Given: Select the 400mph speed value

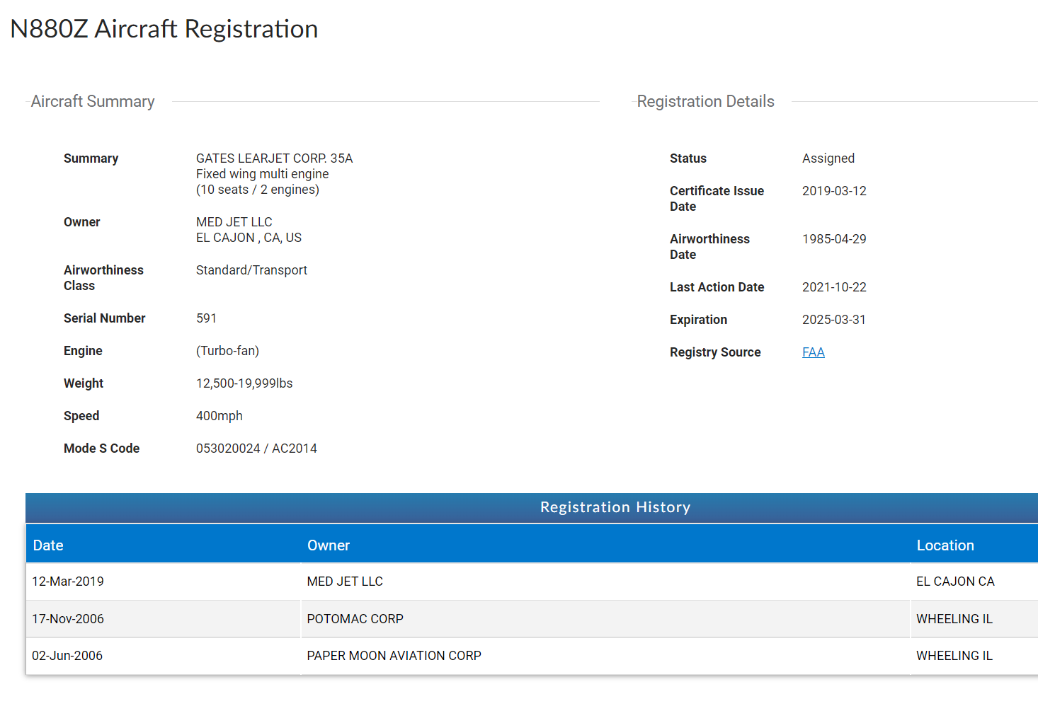Looking at the screenshot, I should [x=219, y=416].
